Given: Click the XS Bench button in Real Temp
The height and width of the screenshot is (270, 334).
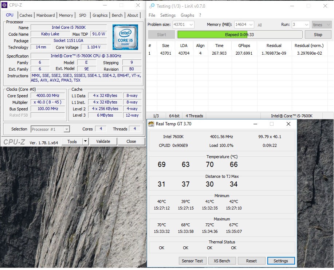Looking at the screenshot, I should 222,261.
